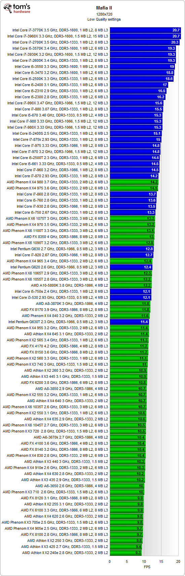This screenshot has width=185, height=576.
Task: Click the Intel Core i5-670 3.46 GHz label
Action: point(60,115)
